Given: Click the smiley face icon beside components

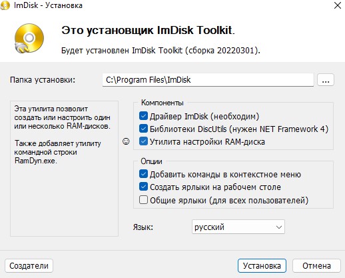Looking at the screenshot, I should pyautogui.click(x=126, y=141).
